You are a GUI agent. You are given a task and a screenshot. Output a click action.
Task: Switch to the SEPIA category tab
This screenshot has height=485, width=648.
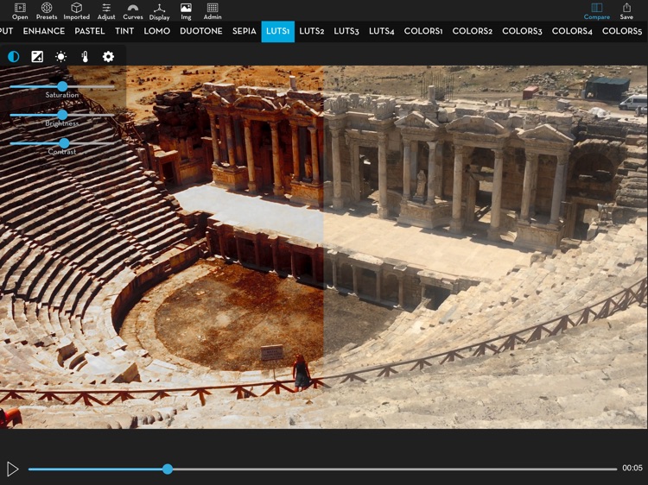(x=245, y=31)
